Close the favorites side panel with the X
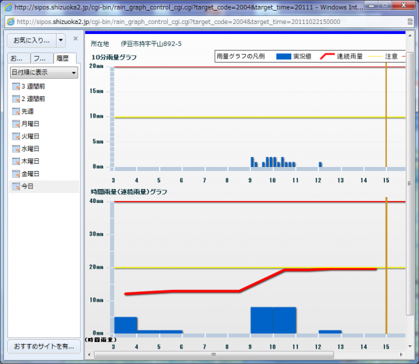 [76, 39]
